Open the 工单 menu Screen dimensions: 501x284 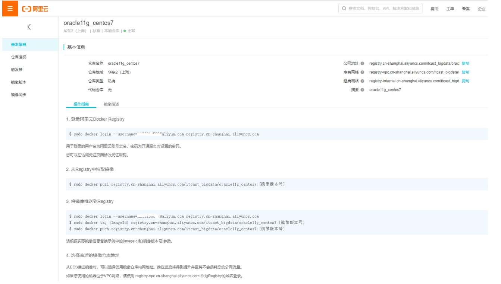tap(450, 9)
